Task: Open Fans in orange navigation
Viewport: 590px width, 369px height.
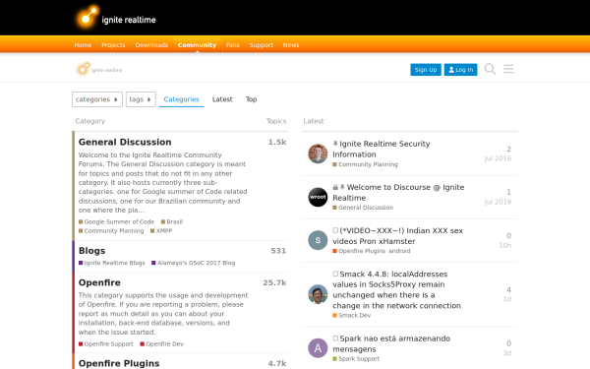Action: point(233,45)
